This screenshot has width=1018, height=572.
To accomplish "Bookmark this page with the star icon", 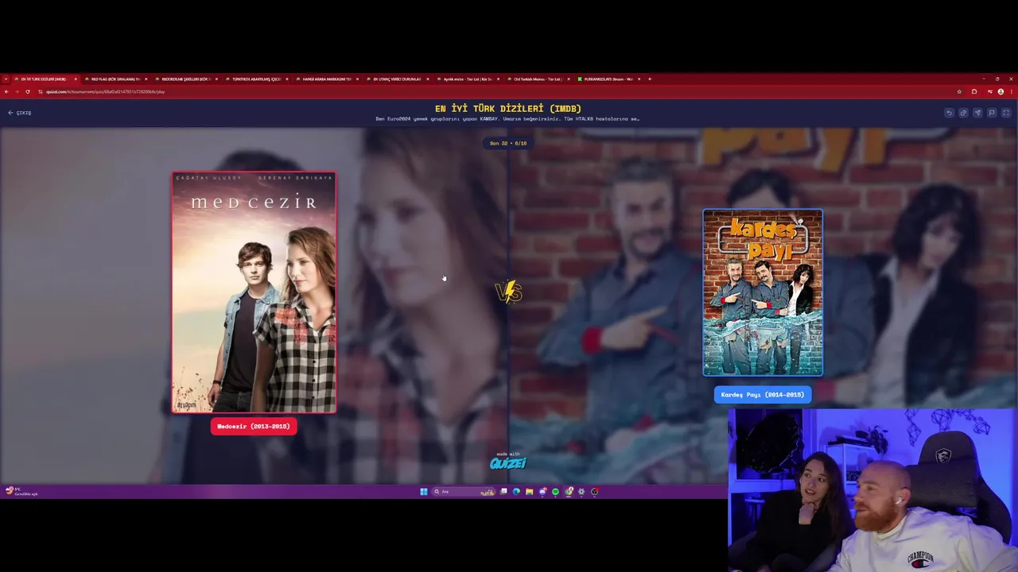I will (959, 91).
